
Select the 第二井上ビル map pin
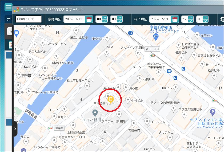click(76, 31)
